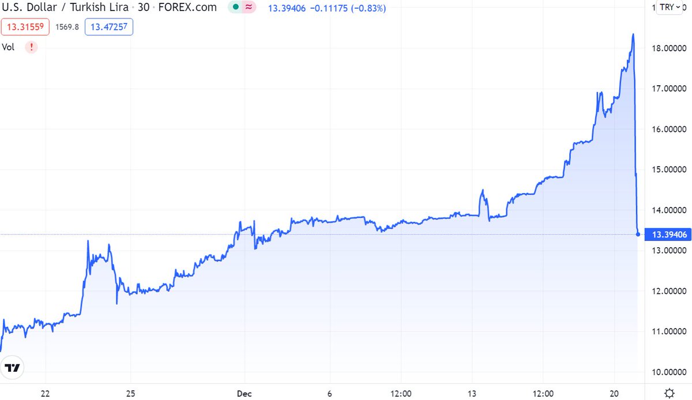
Task: Click the spread value 1569.8
Action: click(67, 27)
